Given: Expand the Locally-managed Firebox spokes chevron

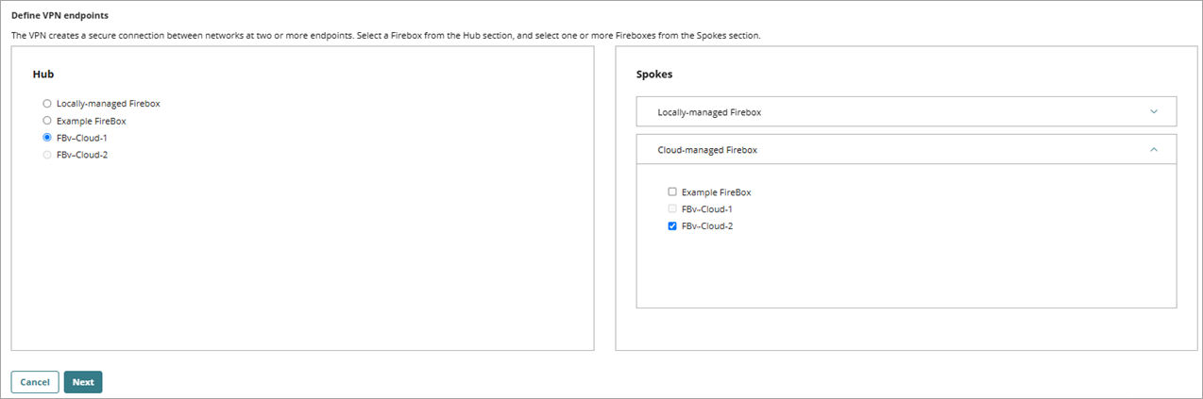Looking at the screenshot, I should tap(1153, 111).
